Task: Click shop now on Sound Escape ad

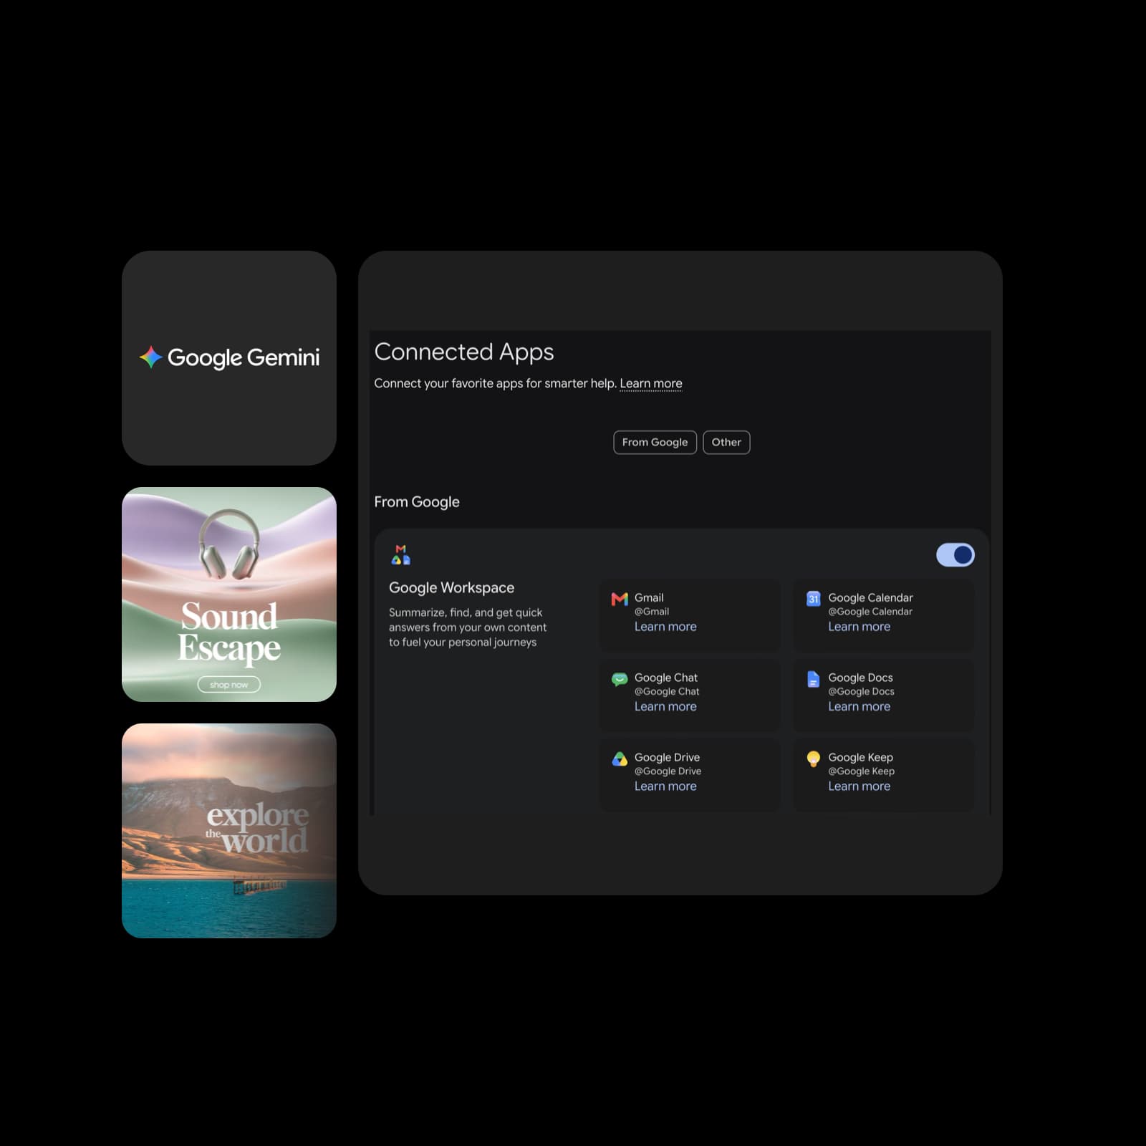Action: [x=228, y=685]
